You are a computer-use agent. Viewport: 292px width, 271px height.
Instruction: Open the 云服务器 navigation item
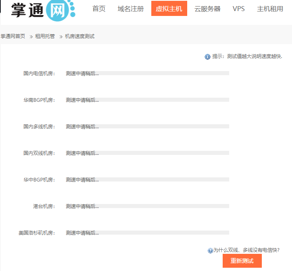pos(207,9)
